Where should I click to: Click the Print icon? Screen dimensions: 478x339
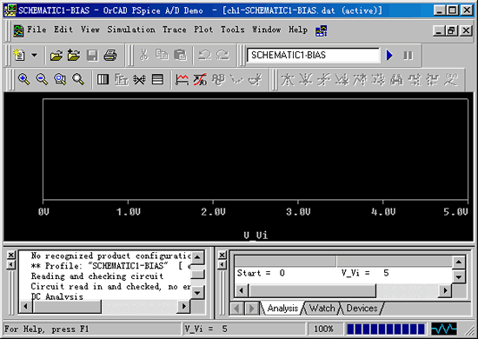click(x=110, y=56)
